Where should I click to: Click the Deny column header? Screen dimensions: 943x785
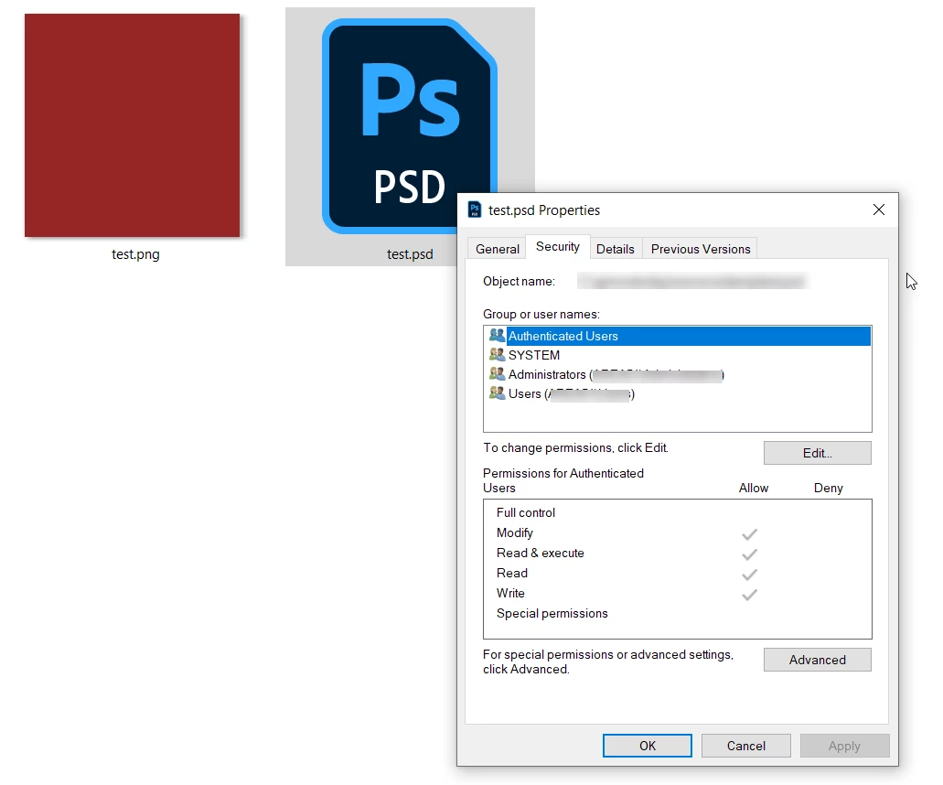coord(828,488)
